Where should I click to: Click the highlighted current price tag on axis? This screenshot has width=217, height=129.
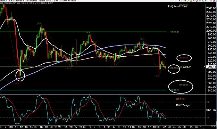pos(211,67)
